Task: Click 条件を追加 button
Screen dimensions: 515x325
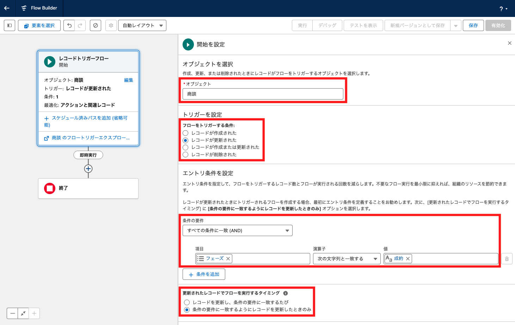Action: 204,274
